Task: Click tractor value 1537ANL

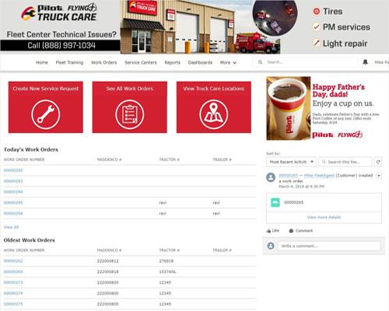Action: pos(167,272)
